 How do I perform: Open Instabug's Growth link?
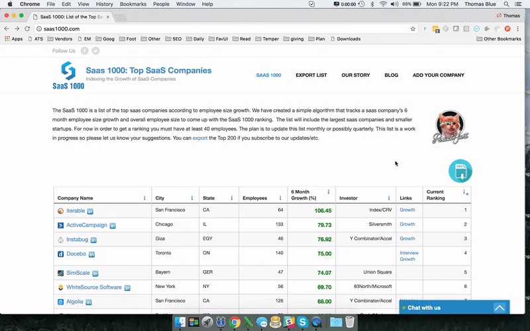coord(407,238)
